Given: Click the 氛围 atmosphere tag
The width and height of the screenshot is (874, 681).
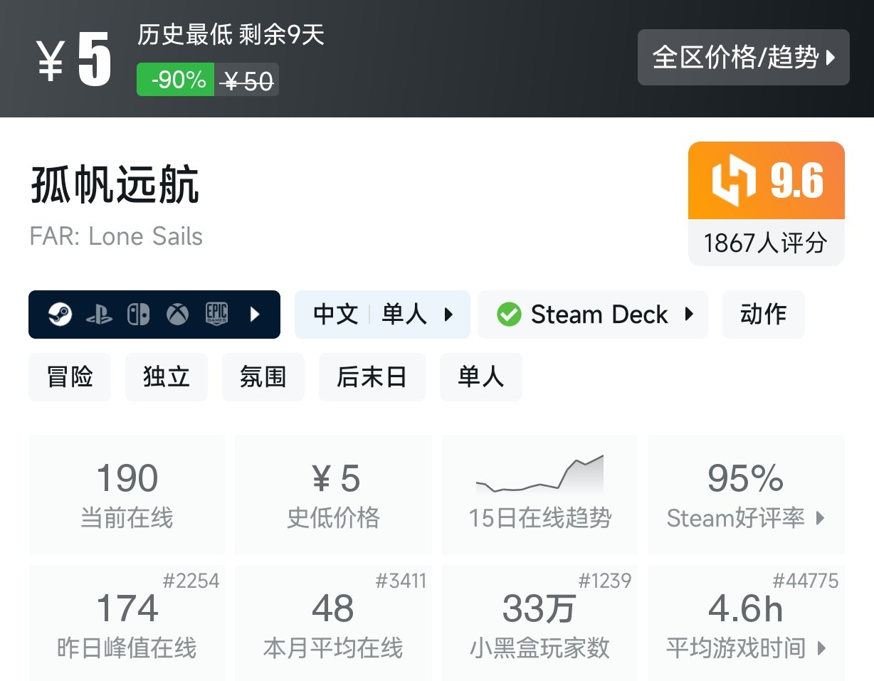Looking at the screenshot, I should pyautogui.click(x=263, y=377).
